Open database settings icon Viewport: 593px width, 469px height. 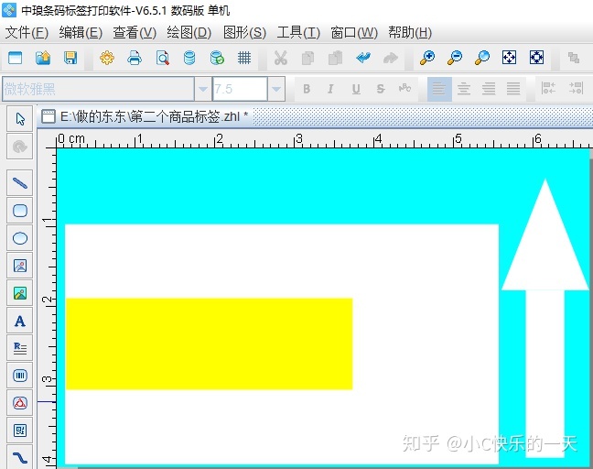[x=189, y=58]
